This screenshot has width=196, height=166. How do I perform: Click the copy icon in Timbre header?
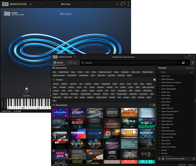click(154, 80)
